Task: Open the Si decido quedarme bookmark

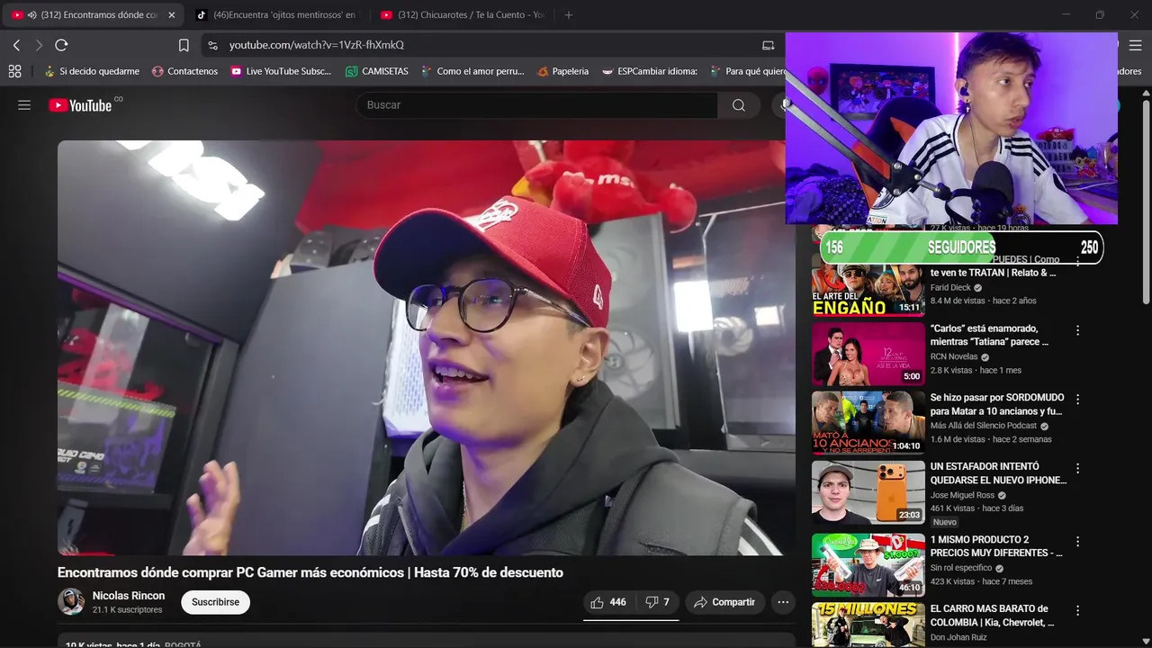Action: (92, 71)
